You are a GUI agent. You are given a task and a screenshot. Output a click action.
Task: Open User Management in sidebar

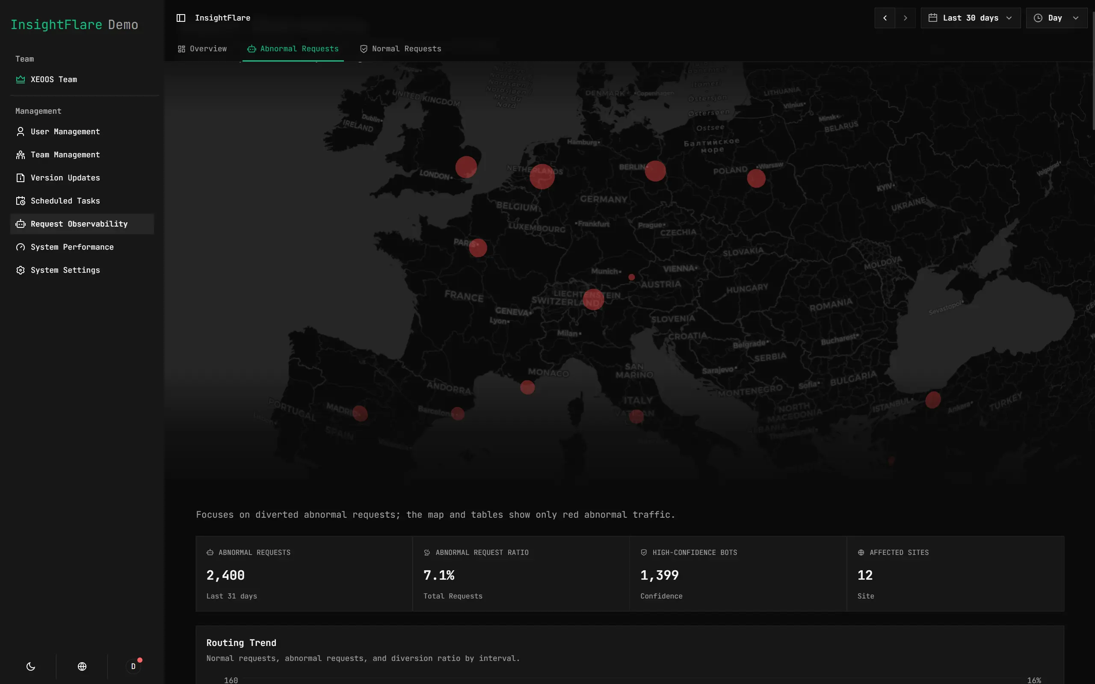82,132
